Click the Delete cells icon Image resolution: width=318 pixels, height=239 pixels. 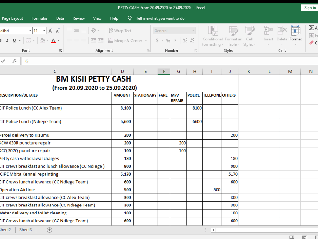(282, 36)
